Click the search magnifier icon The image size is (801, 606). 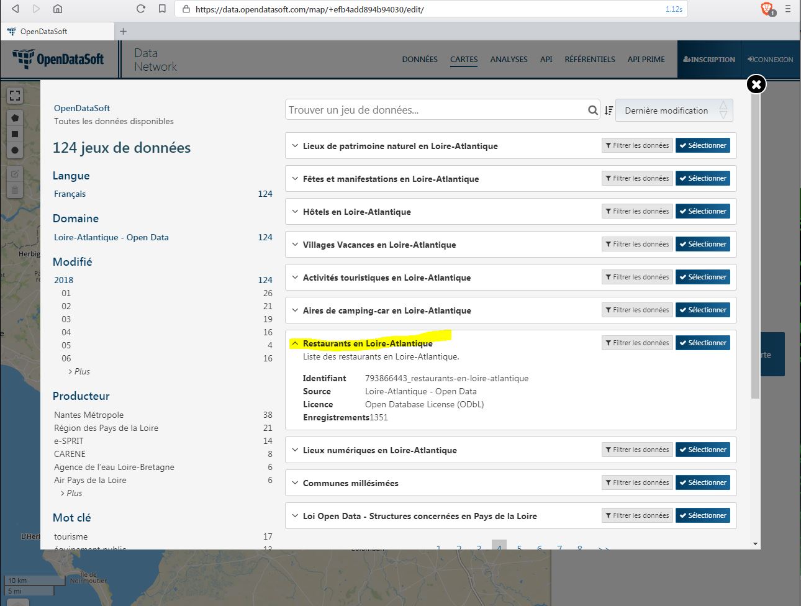(x=592, y=111)
